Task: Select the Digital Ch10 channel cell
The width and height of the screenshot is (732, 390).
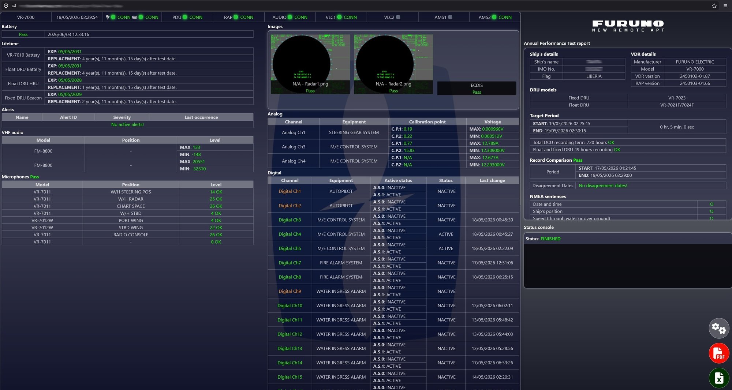Action: pos(290,305)
